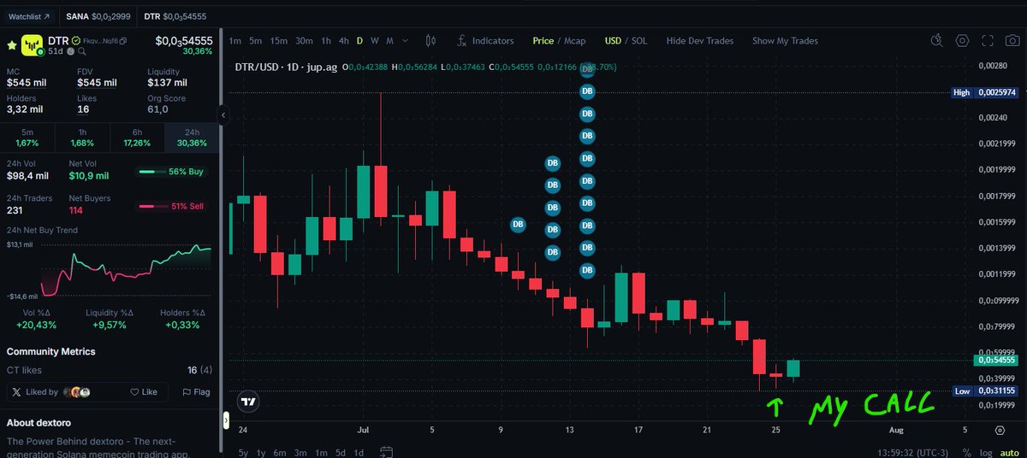Click the yellow arrow handle near About dextoro
1027x458 pixels.
click(227, 420)
